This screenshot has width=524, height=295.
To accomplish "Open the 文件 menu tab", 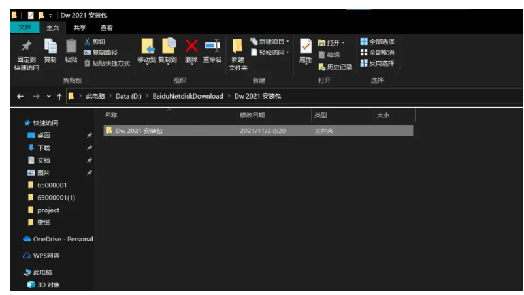I will click(25, 27).
